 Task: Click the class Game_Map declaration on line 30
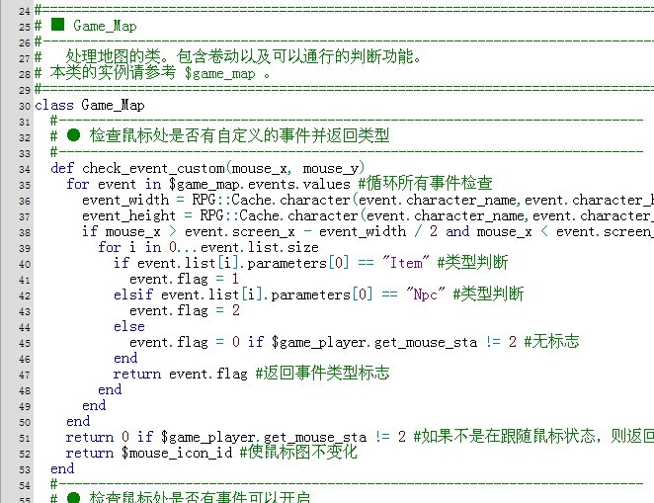[90, 105]
